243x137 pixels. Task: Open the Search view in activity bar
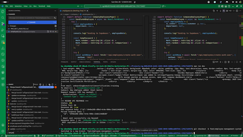pos(3,18)
